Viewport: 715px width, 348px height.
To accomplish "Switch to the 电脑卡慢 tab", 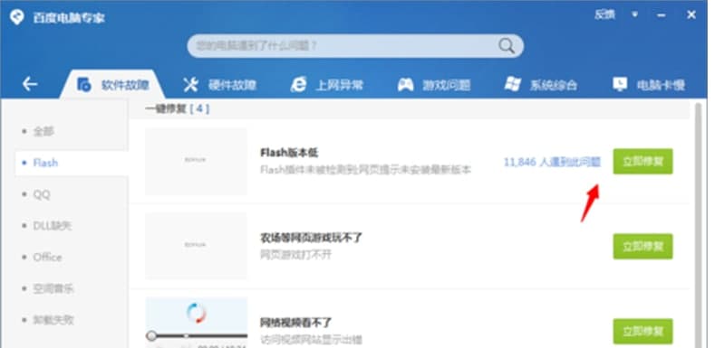I will tap(649, 85).
